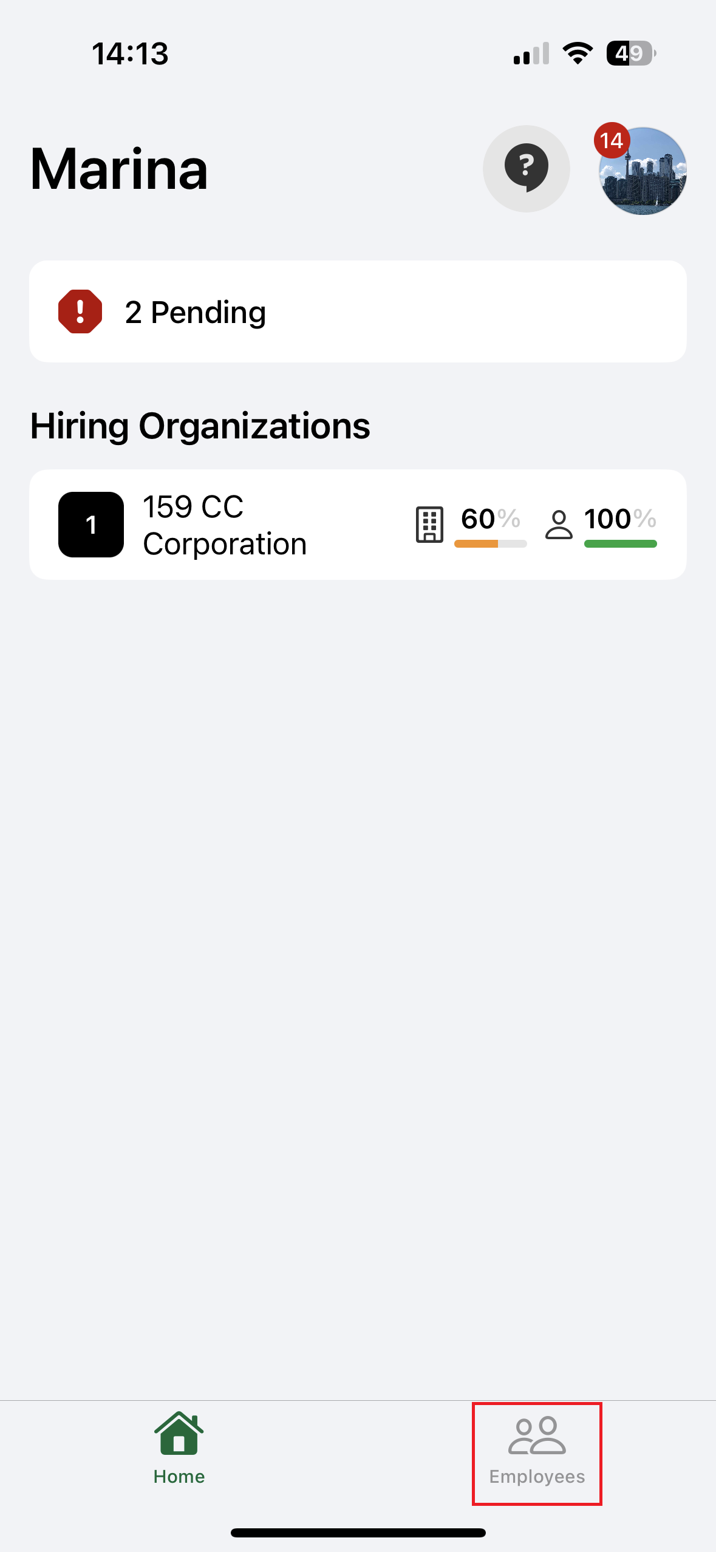Tap the Wi-Fi status icon
Viewport: 716px width, 1552px height.
(578, 53)
